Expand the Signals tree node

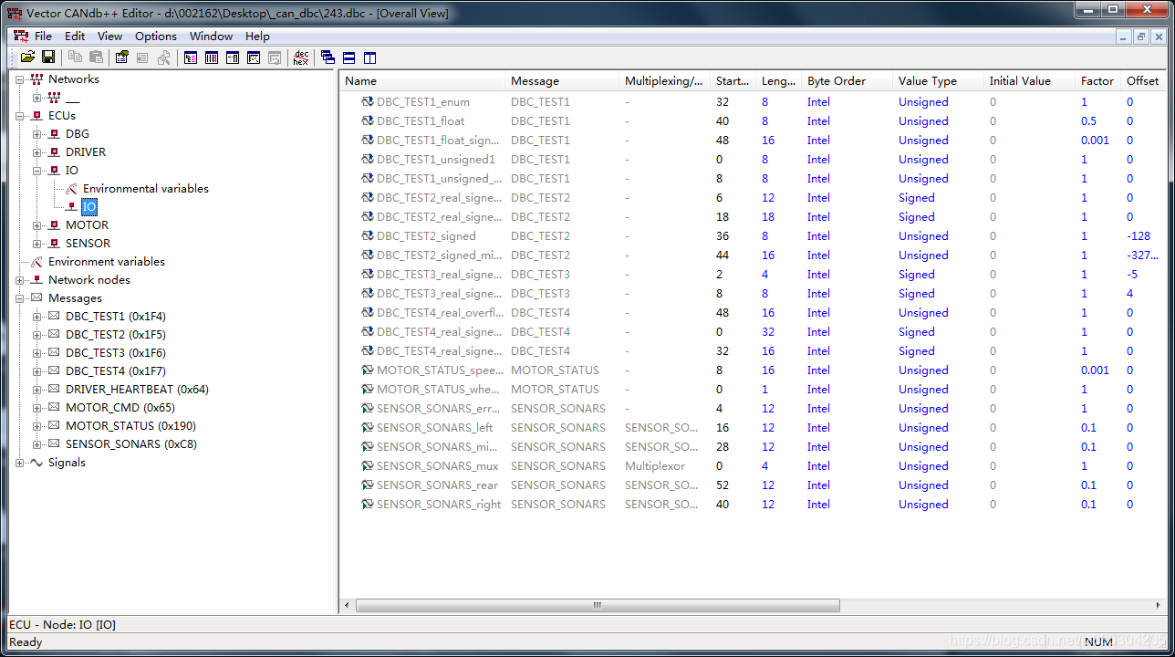pyautogui.click(x=20, y=463)
